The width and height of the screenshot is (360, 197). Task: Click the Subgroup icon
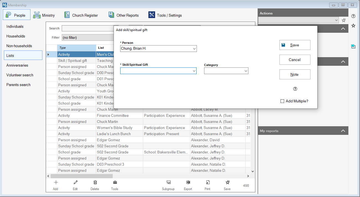point(168,183)
